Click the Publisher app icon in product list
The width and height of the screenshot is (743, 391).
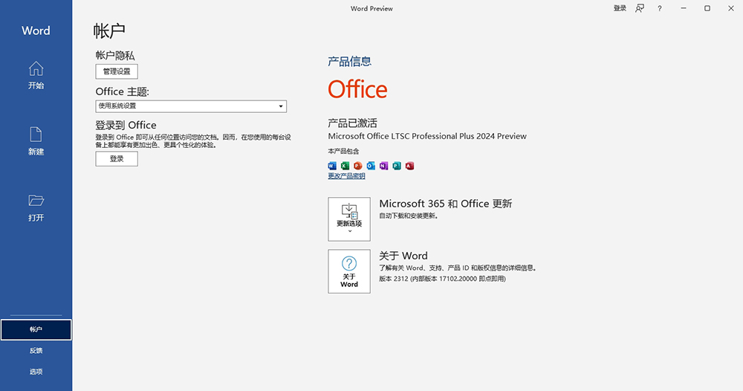tap(397, 166)
